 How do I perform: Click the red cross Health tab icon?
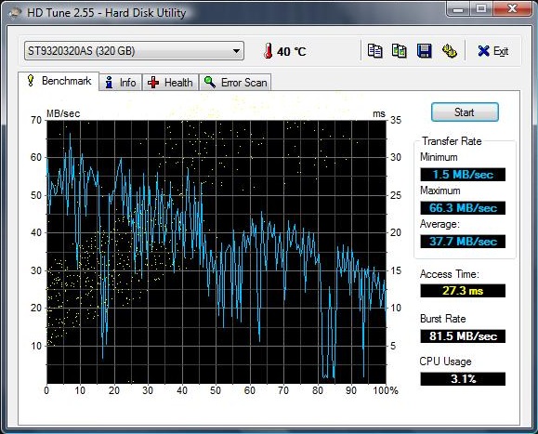click(x=153, y=83)
